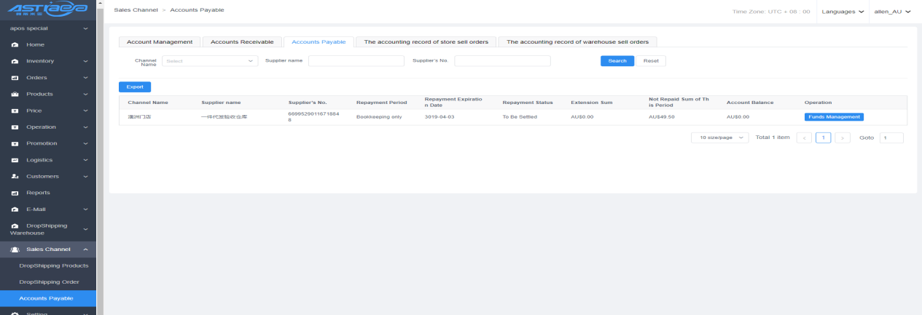Click the Products briefcase icon
Screen dimensions: 922x315
[15, 95]
